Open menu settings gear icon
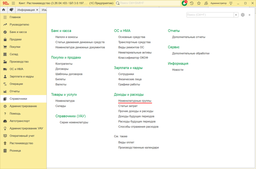 point(243,15)
